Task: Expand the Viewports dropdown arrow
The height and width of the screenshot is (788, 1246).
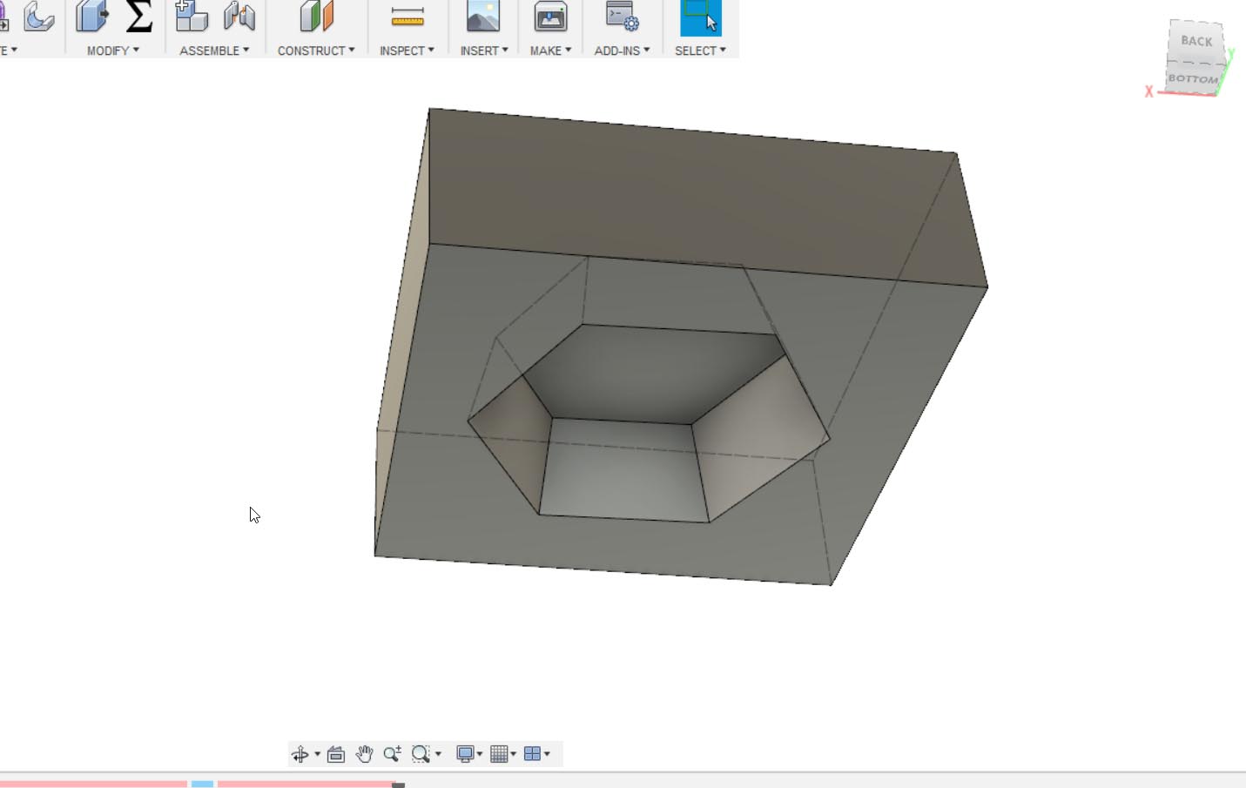Action: pos(547,754)
